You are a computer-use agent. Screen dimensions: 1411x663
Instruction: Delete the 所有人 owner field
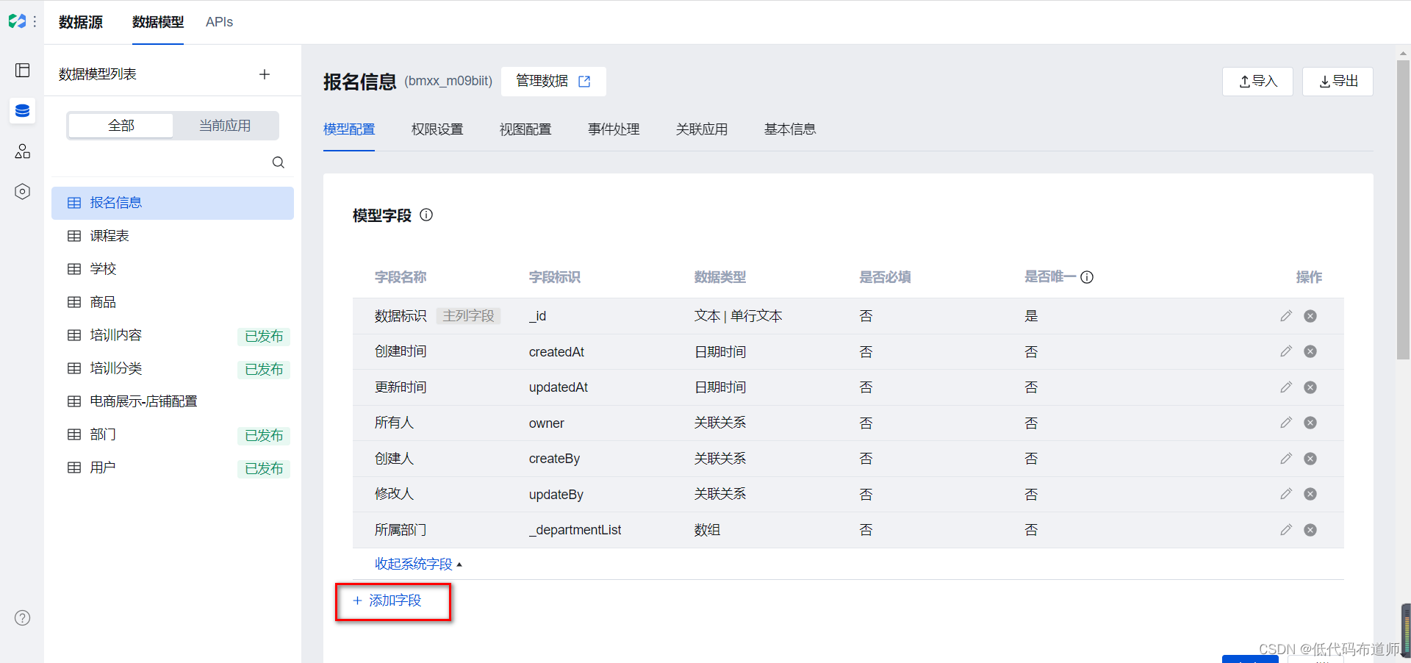pyautogui.click(x=1310, y=423)
